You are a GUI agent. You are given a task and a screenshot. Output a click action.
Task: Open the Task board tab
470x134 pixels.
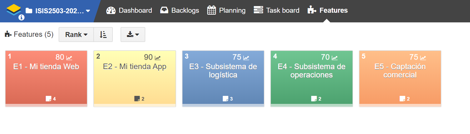tap(277, 10)
